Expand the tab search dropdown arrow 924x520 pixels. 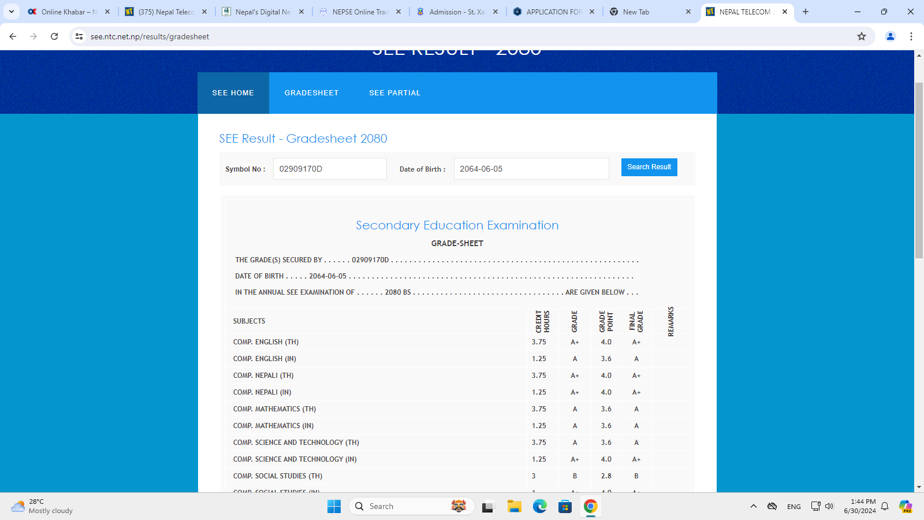(12, 12)
